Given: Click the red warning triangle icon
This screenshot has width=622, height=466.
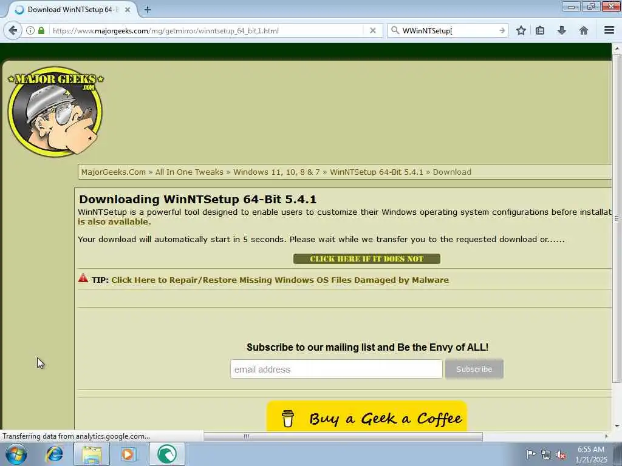Looking at the screenshot, I should click(x=83, y=278).
